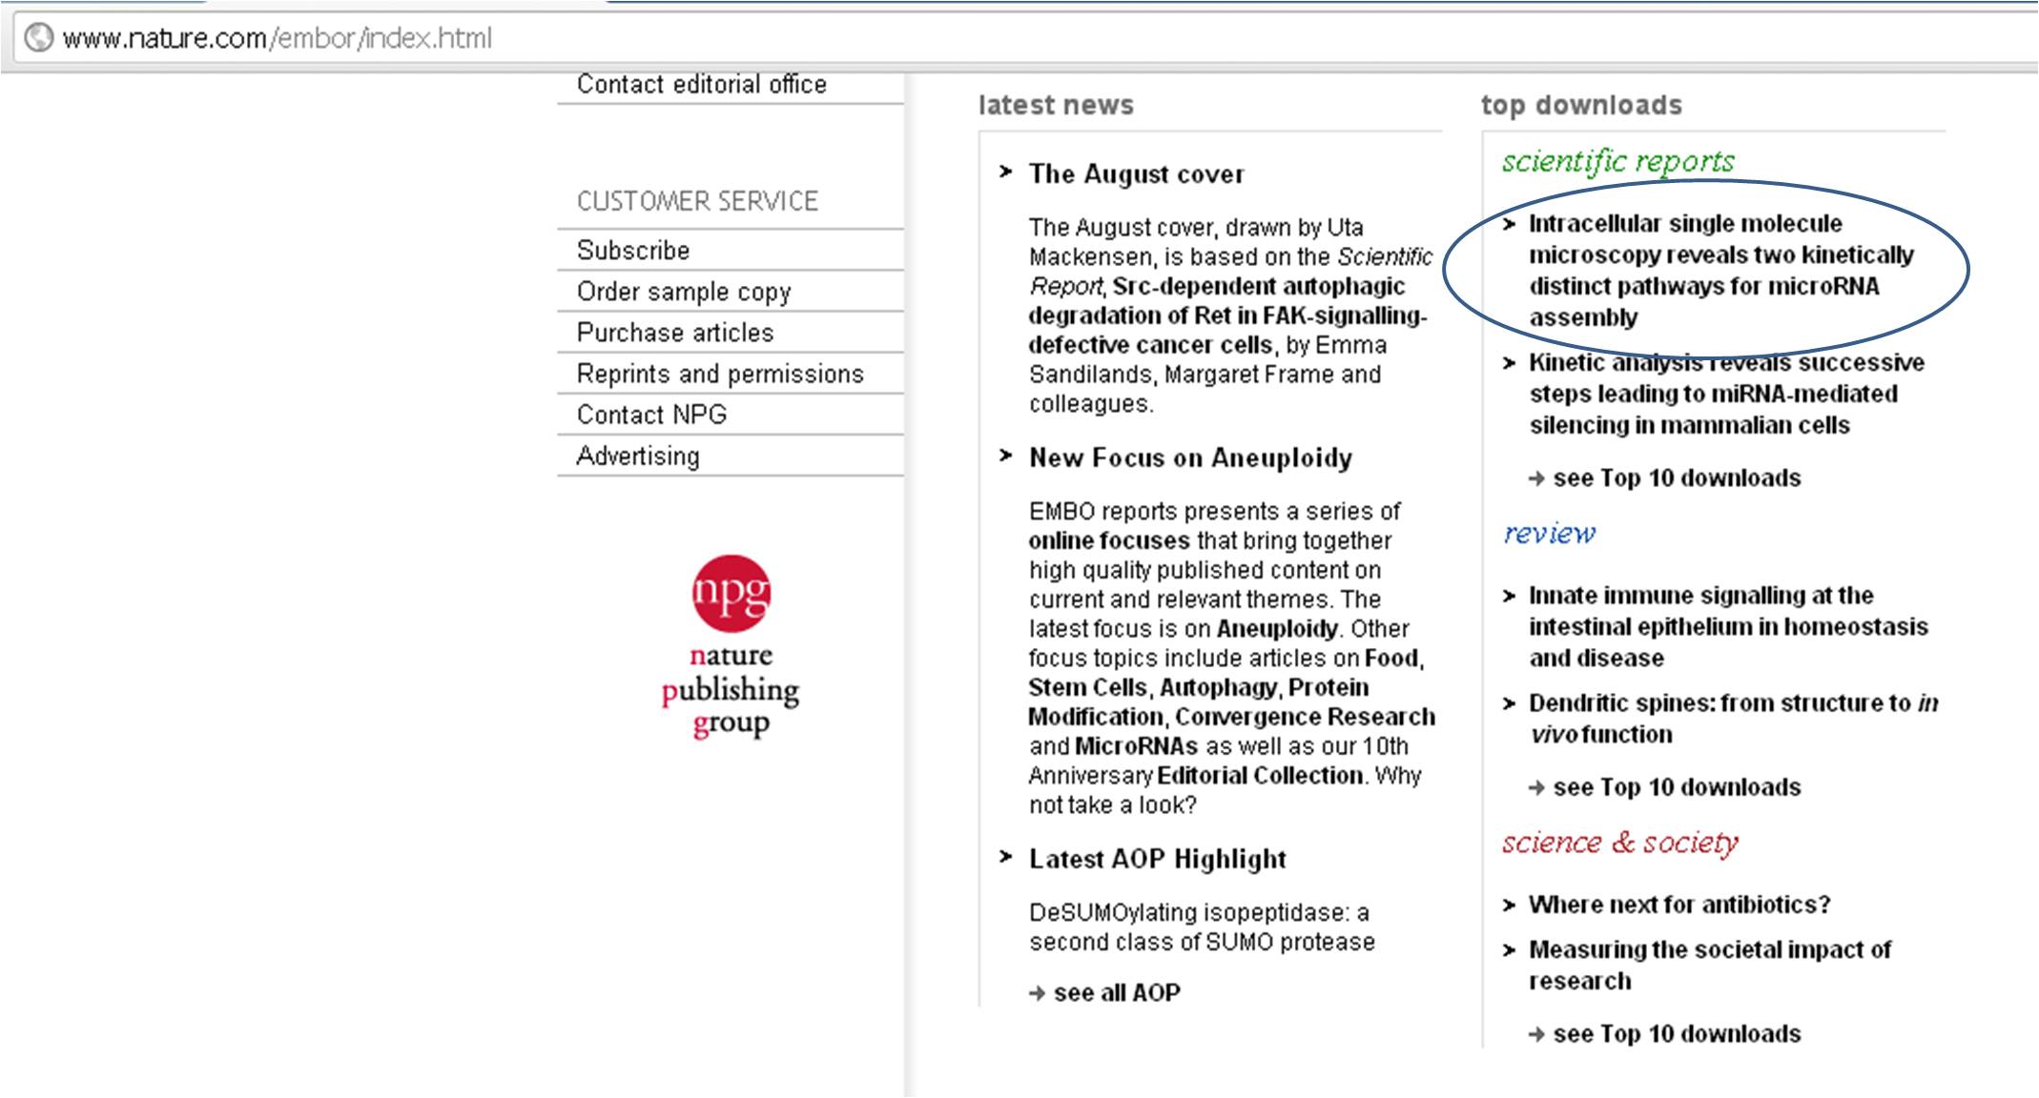Open Reprints and permissions

720,374
